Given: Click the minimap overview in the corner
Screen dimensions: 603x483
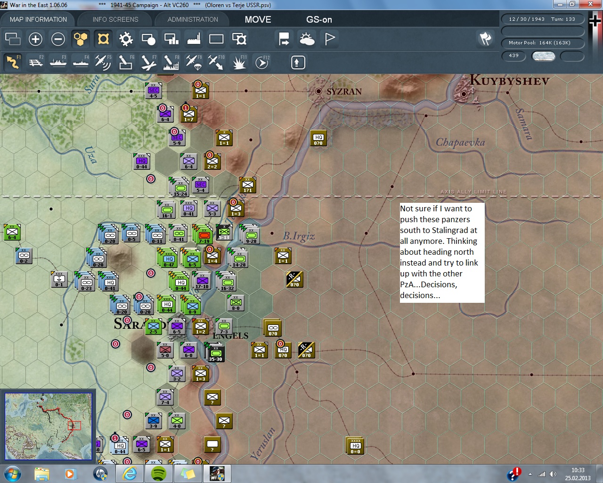Looking at the screenshot, I should coord(49,426).
